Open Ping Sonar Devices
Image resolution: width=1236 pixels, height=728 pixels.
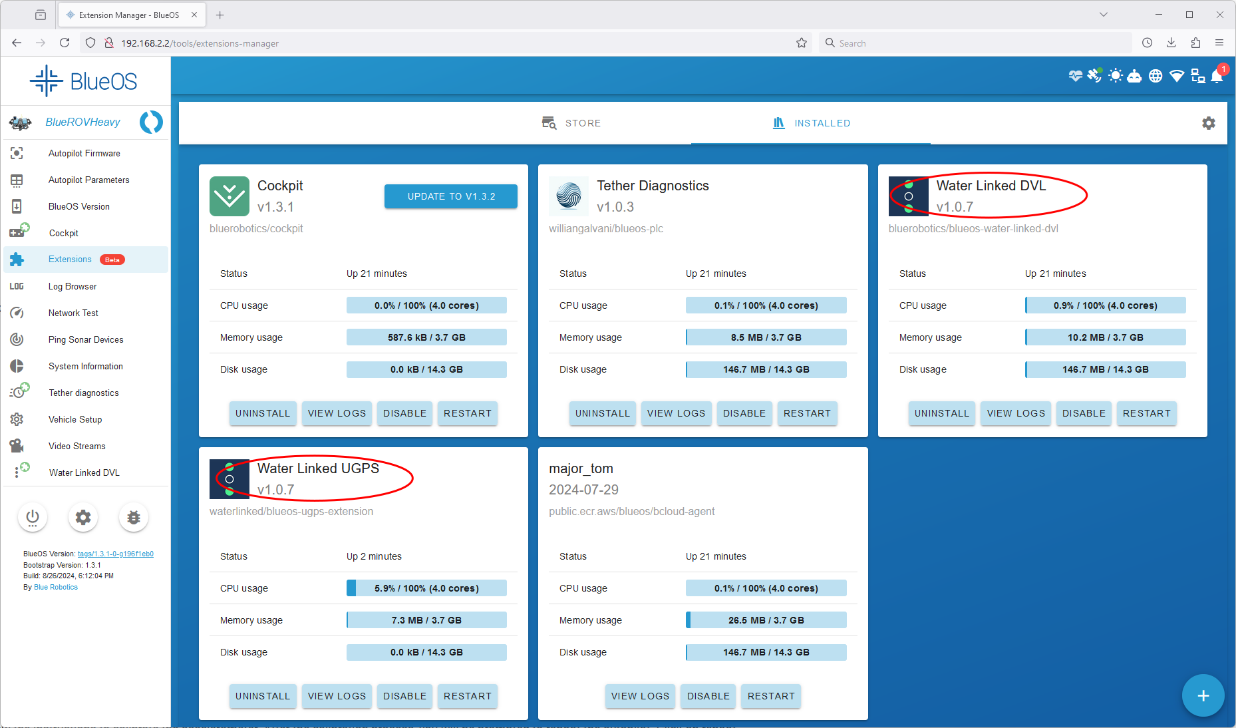86,339
